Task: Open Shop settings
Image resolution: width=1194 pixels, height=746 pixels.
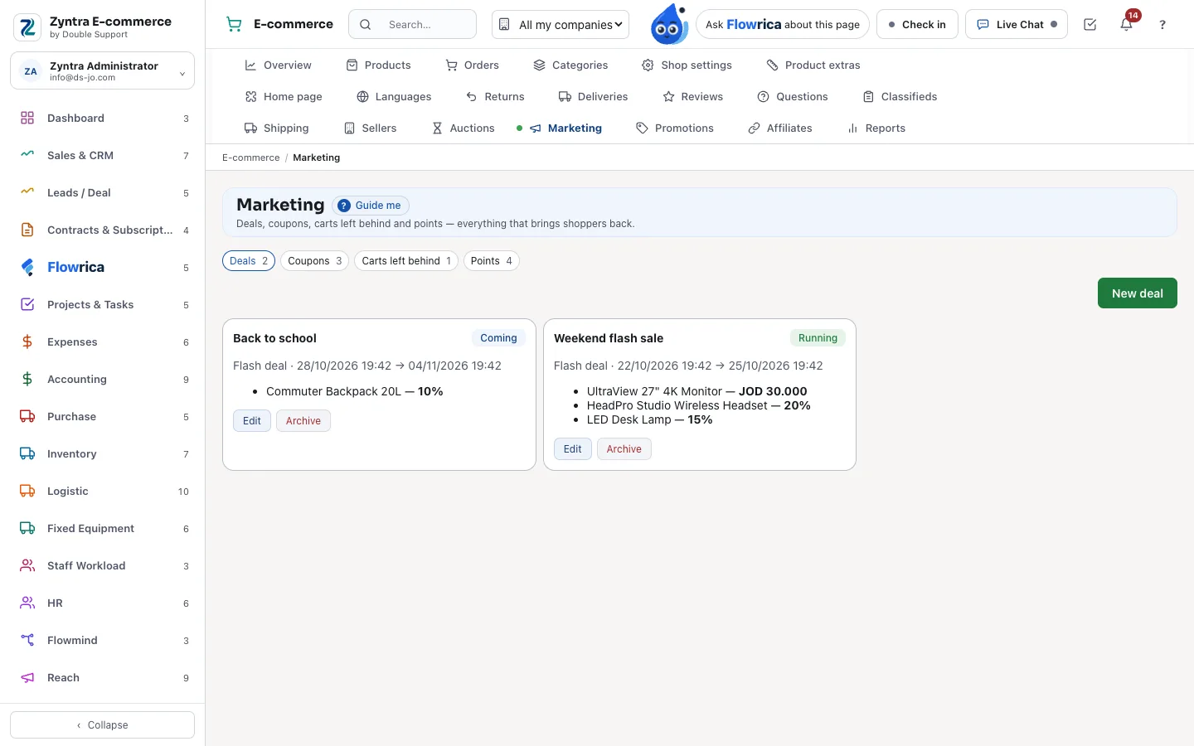Action: pyautogui.click(x=687, y=65)
